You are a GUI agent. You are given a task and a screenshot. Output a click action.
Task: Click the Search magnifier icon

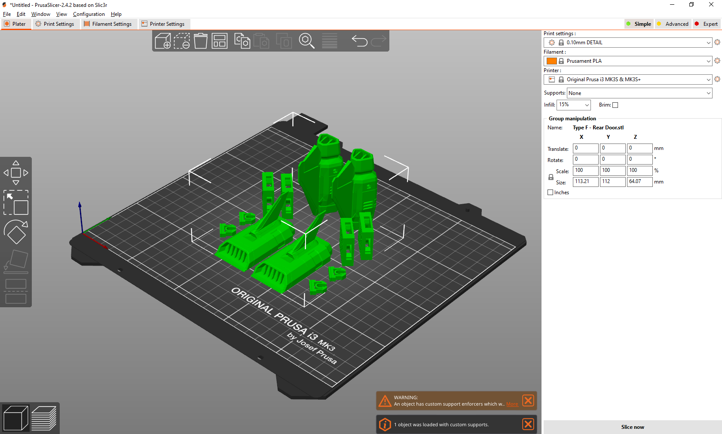pos(307,41)
